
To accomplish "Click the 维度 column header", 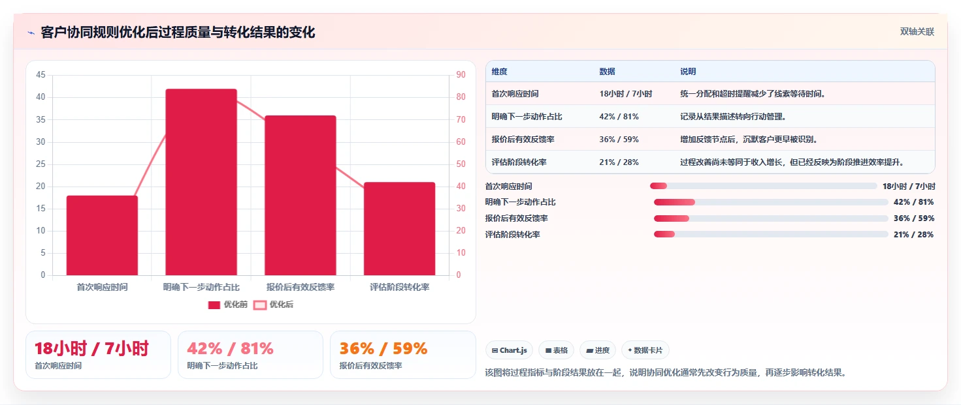I will coord(500,72).
